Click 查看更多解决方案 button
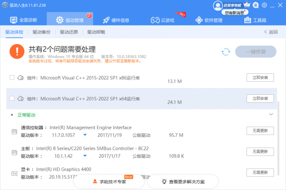This screenshot has width=286, height=190. [183, 182]
